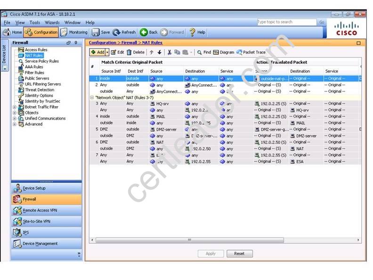373x280 pixels.
Task: Delete the selected NAT rule
Action: pos(136,52)
